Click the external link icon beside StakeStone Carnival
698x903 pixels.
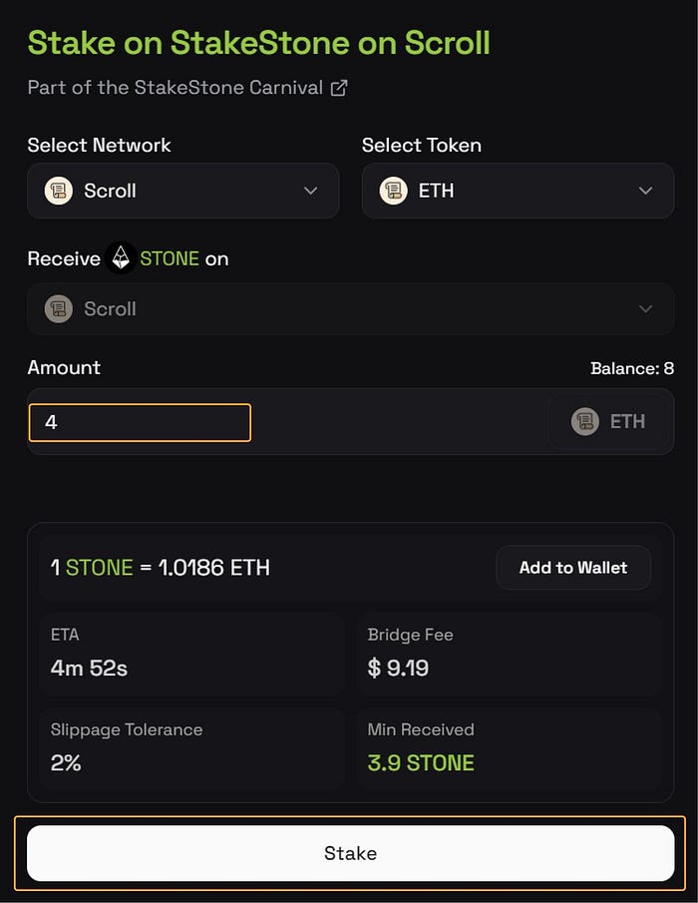tap(339, 88)
